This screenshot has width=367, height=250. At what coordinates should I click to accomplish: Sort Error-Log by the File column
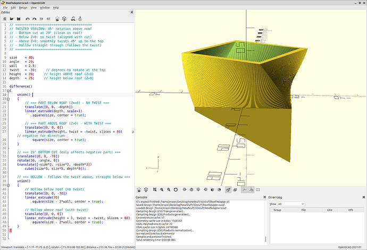point(303,210)
